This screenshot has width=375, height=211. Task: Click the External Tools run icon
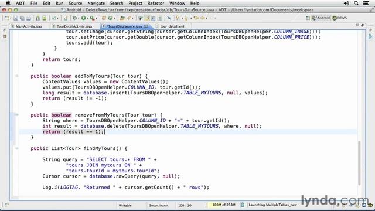pos(92,18)
